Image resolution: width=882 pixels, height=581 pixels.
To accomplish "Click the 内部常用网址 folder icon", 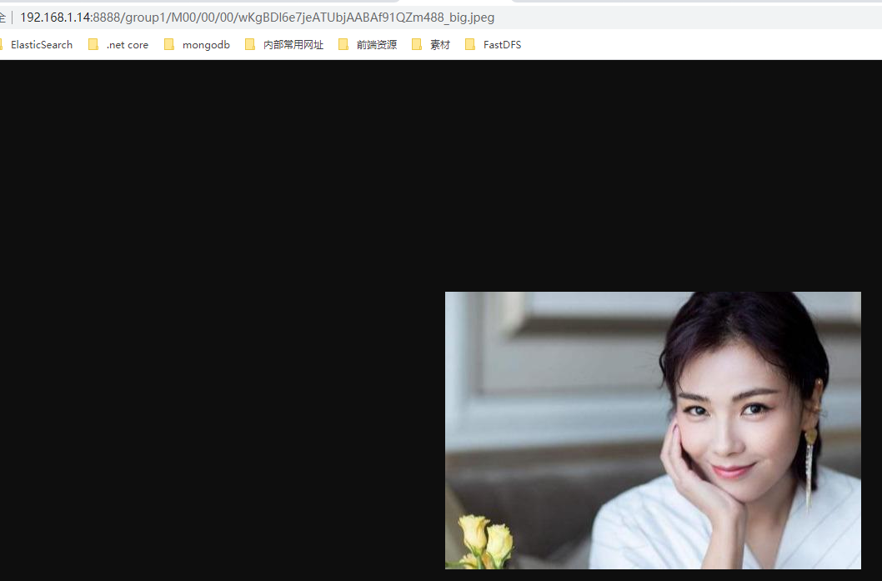I will [250, 44].
